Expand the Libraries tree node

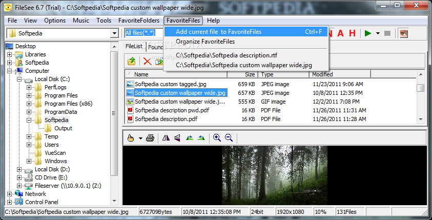[x=9, y=54]
